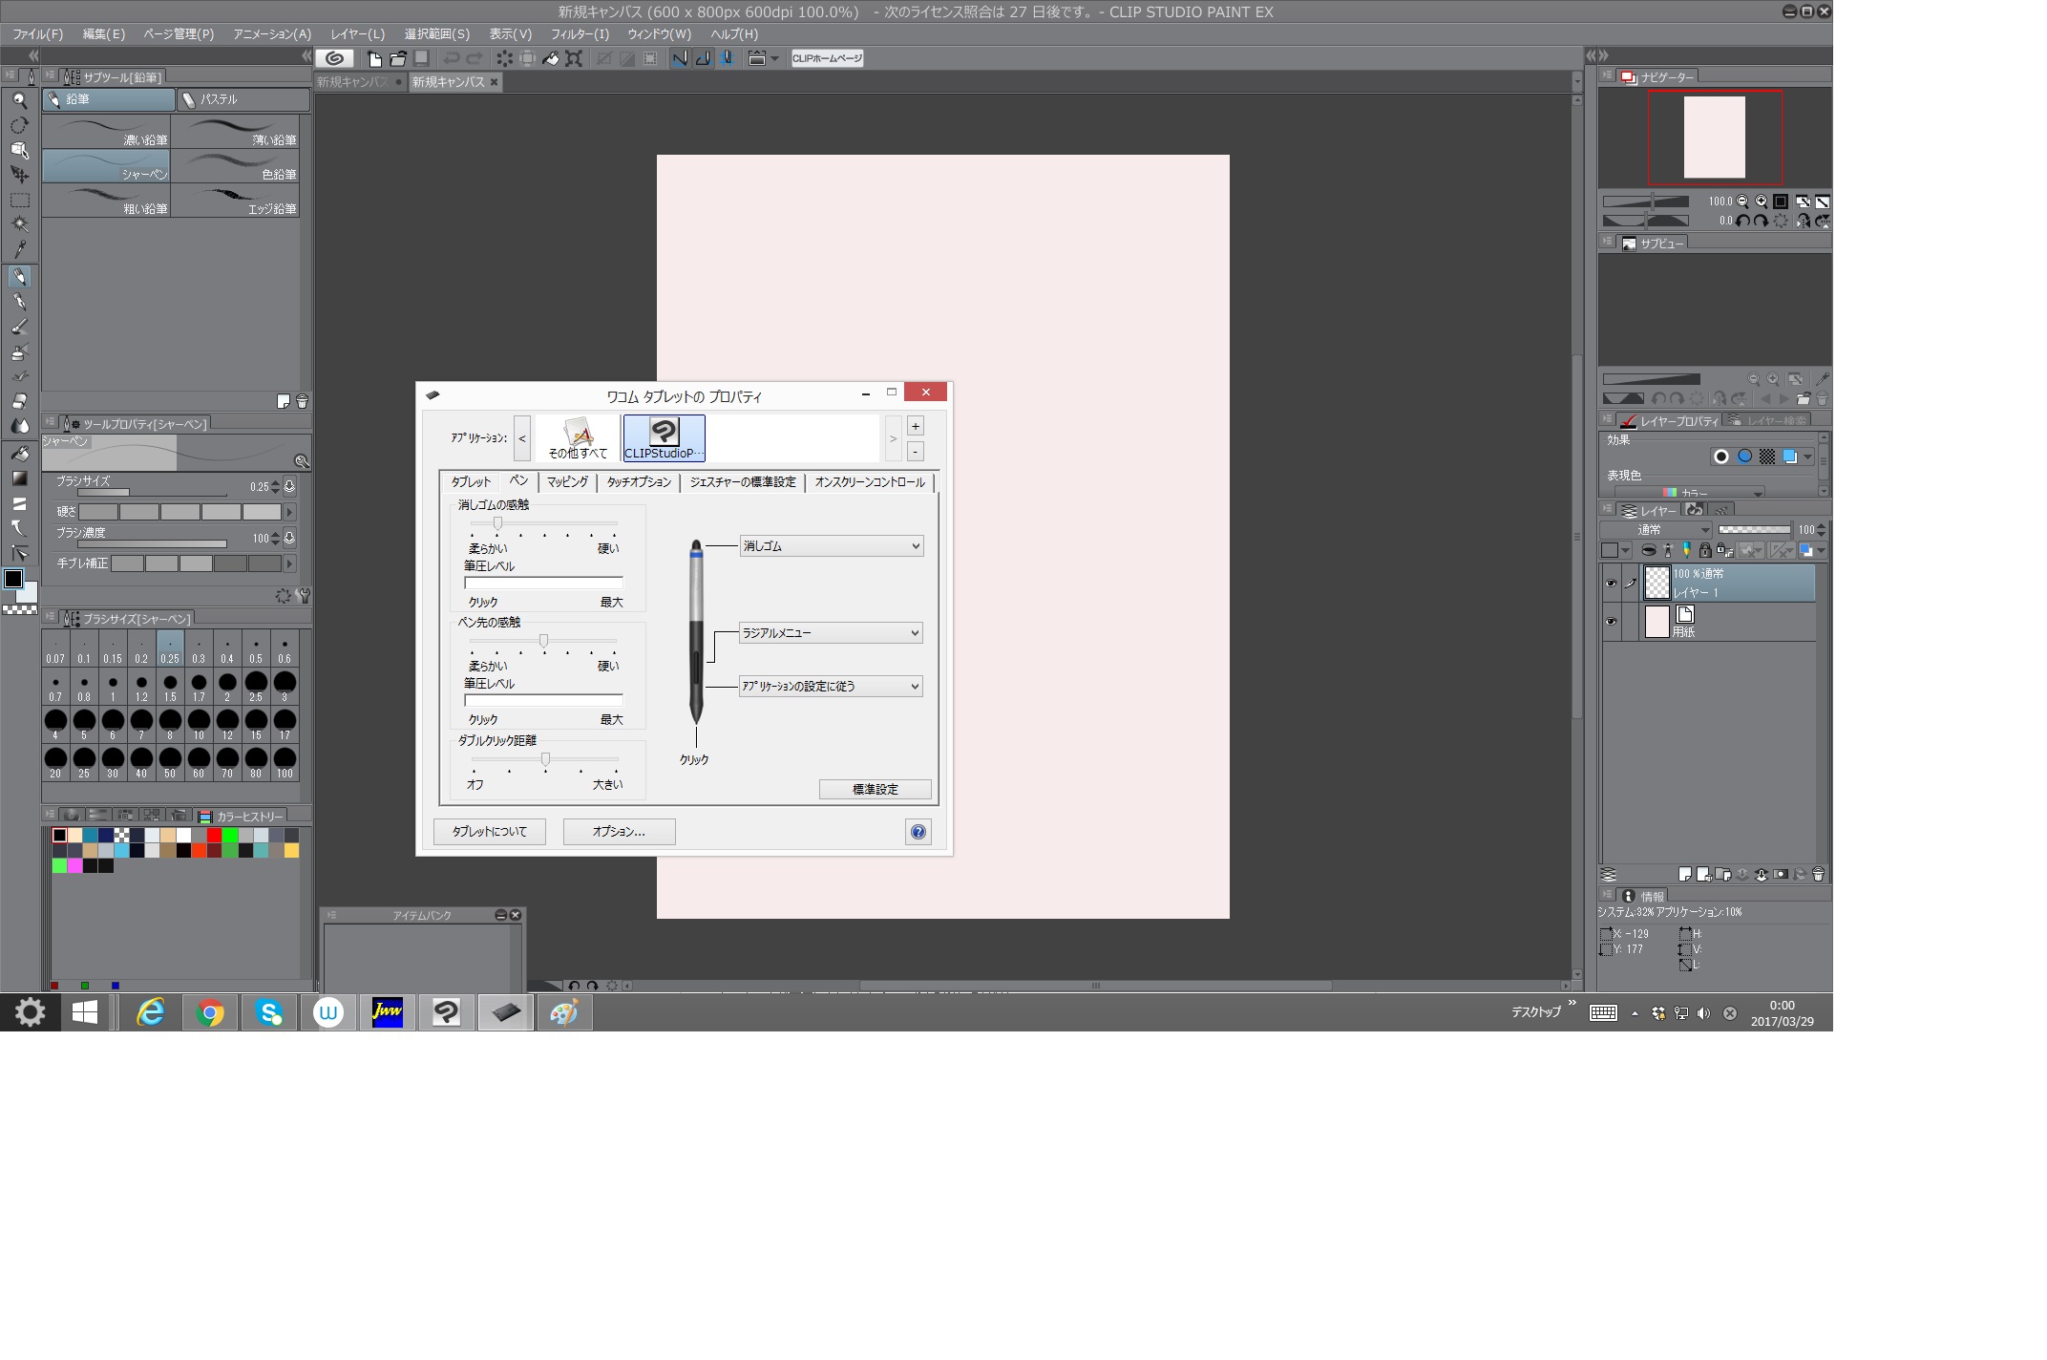Open the フィルター(I) menu
This screenshot has height=1360, width=2047.
580,33
